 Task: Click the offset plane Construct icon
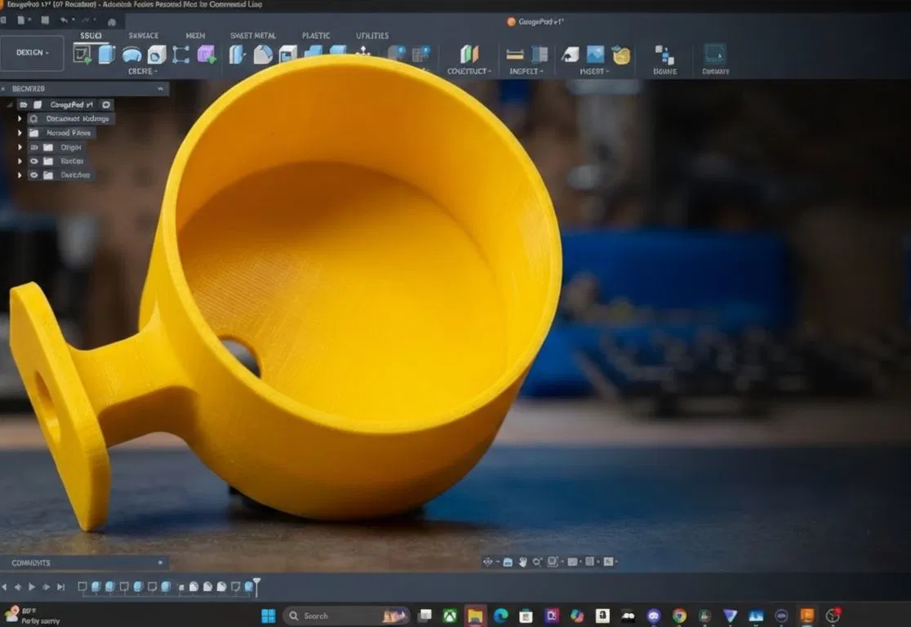469,55
